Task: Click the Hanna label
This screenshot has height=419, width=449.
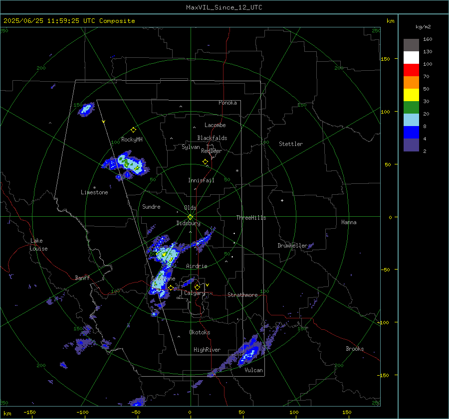Action: (x=349, y=222)
